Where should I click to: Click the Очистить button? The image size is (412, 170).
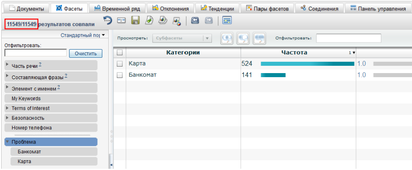86,54
